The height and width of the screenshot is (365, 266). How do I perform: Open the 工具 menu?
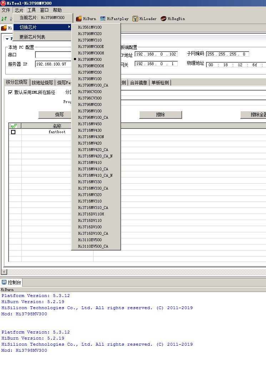(x=31, y=10)
